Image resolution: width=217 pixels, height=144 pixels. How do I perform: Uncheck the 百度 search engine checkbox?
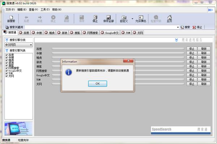[x=7, y=55]
